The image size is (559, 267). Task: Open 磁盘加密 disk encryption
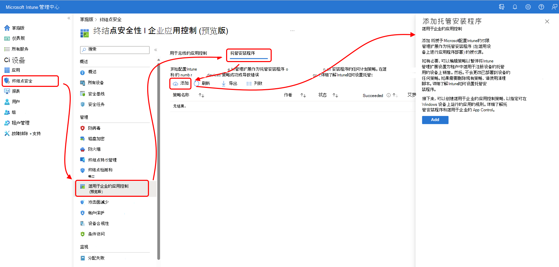[x=92, y=139]
